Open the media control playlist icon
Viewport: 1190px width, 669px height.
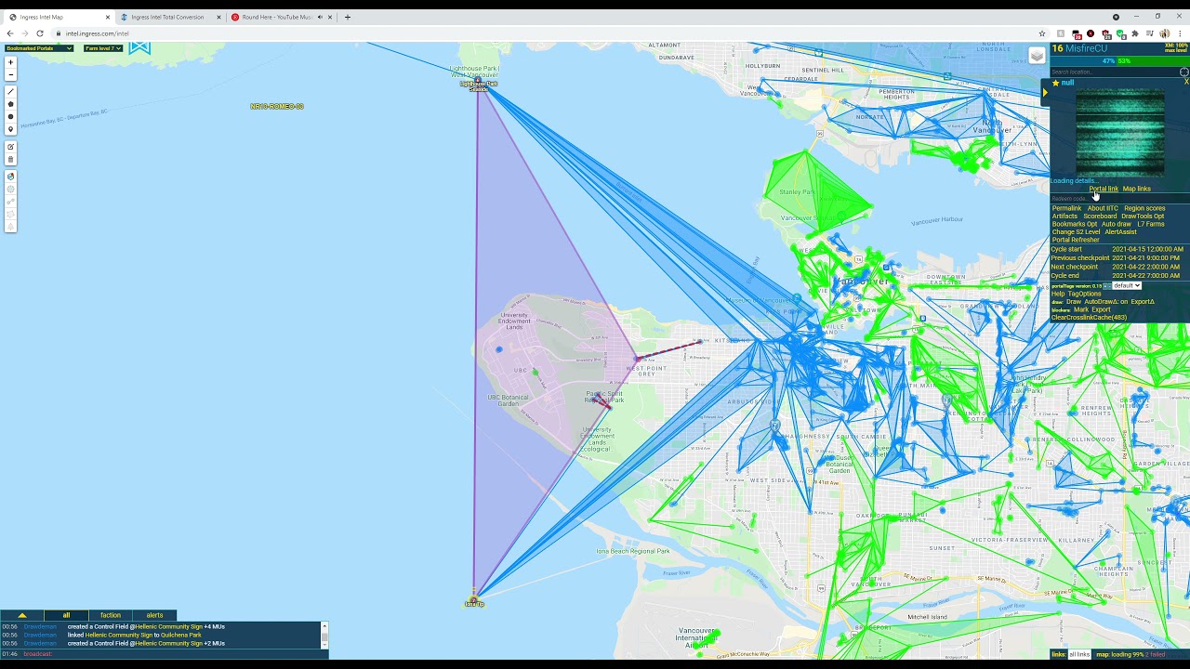1150,33
